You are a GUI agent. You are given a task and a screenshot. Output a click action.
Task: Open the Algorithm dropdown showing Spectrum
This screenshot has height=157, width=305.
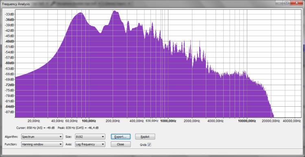tap(42, 137)
